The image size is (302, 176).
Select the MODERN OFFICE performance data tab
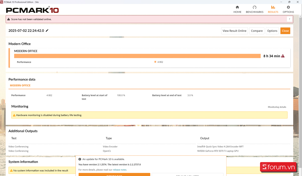[20, 85]
